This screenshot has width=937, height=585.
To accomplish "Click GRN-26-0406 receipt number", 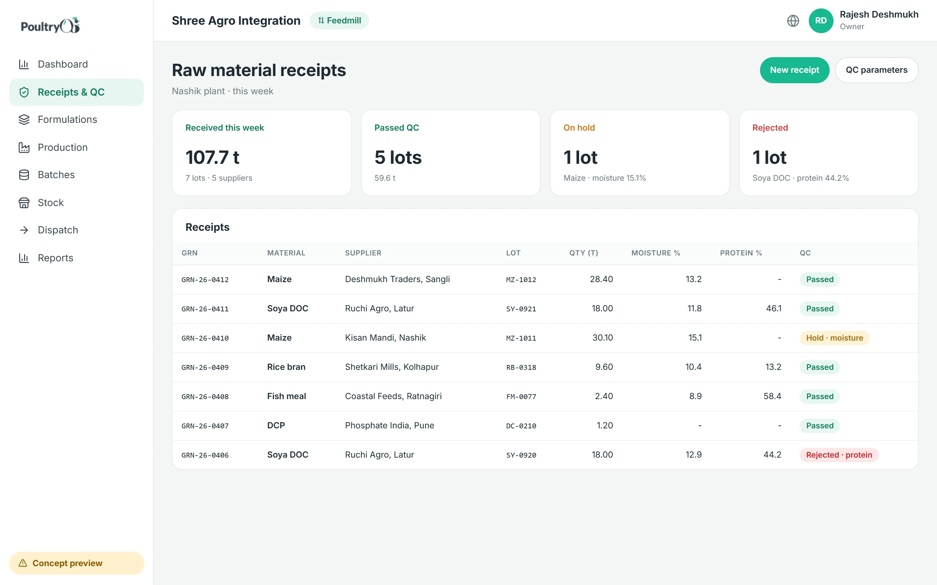I will [x=205, y=455].
